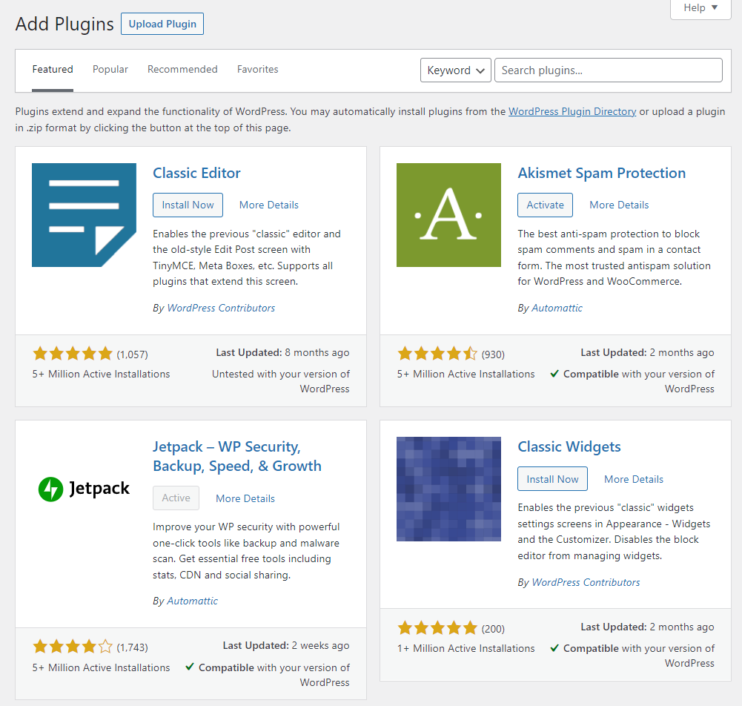Click '1+ Million Active Installations' text

pos(466,648)
